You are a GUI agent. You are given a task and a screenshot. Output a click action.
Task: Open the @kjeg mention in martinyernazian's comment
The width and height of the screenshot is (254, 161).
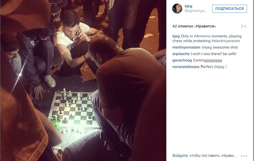coord(207,47)
